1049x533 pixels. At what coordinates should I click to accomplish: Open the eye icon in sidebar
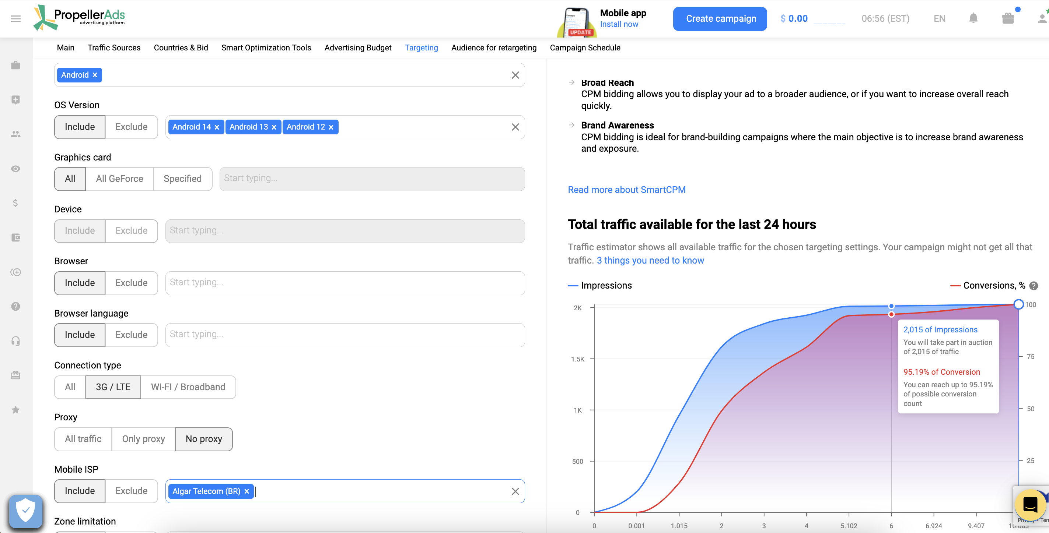coord(15,169)
